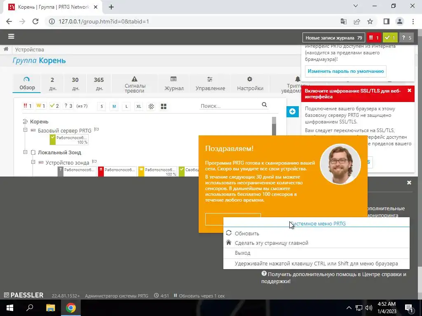Viewport: 422px width, 316px height.
Task: Collapse Базовый сервер PRTG node
Action: coord(25,130)
